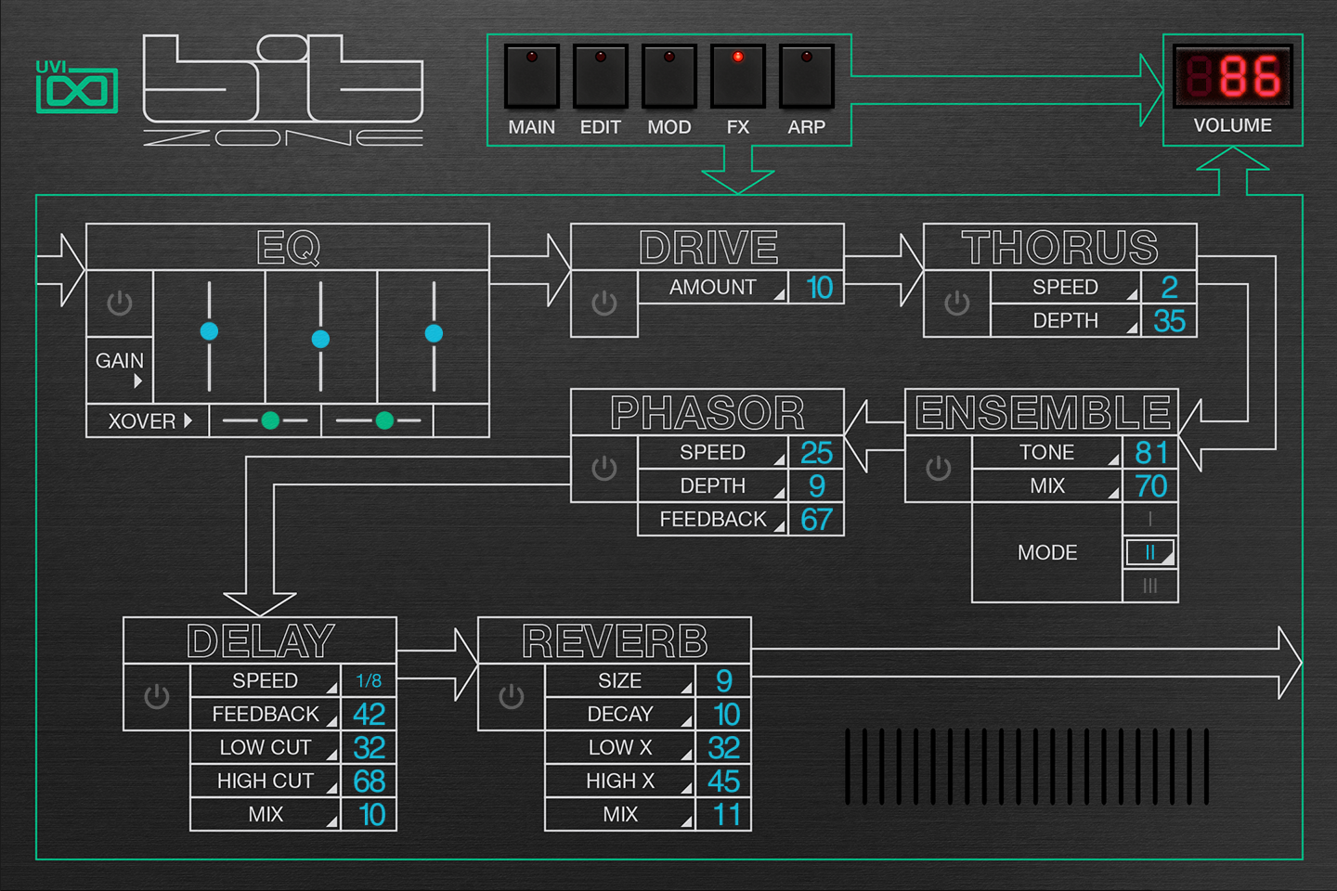Toggle the Delay power icon
The width and height of the screenshot is (1337, 891).
(157, 697)
